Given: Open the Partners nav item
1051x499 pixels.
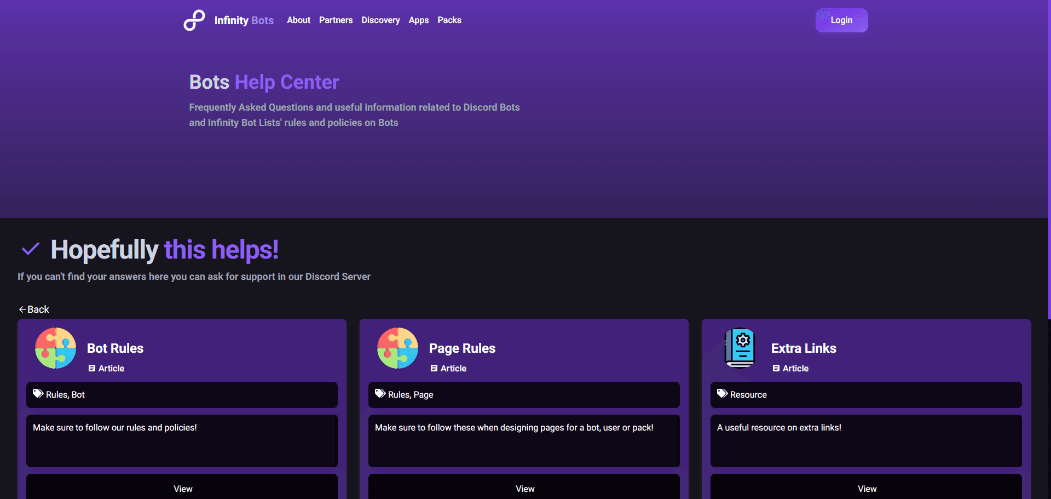Looking at the screenshot, I should [336, 20].
